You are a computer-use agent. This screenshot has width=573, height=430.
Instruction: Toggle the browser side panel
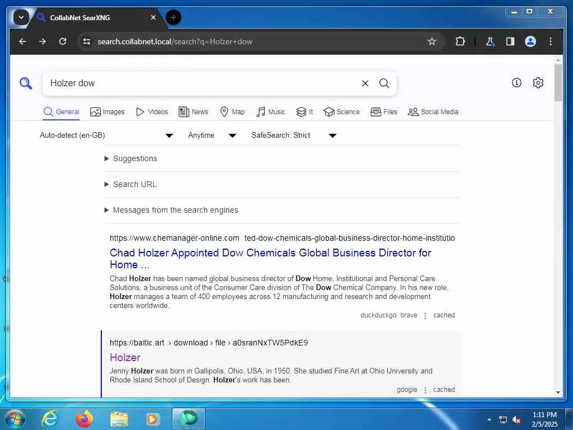coord(510,41)
